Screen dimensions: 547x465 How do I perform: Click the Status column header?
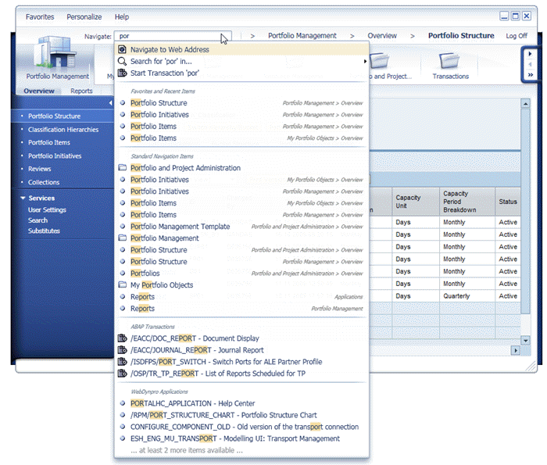pyautogui.click(x=508, y=202)
